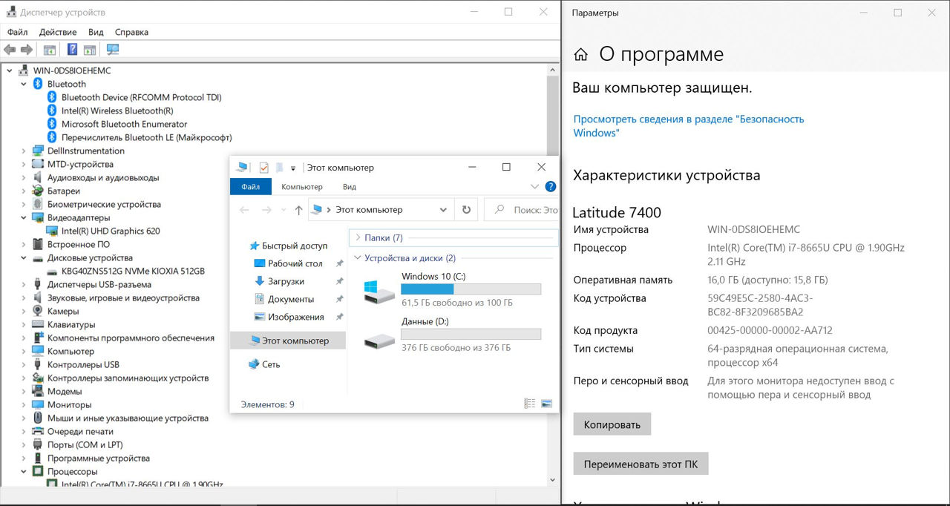Collapse the Bluetooth device category
Viewport: 950px width, 506px height.
[x=24, y=84]
